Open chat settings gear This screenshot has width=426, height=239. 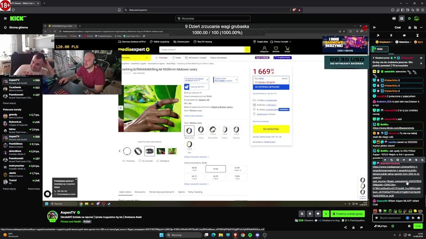tap(409, 226)
